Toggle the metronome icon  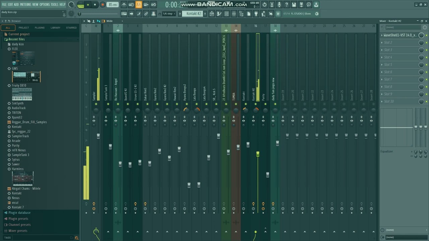[x=124, y=5]
